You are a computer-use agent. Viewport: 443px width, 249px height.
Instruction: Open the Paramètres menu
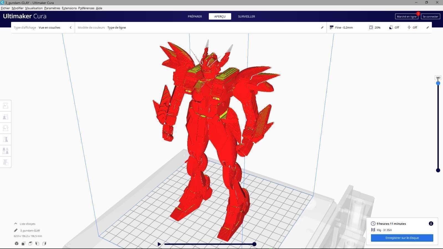52,8
